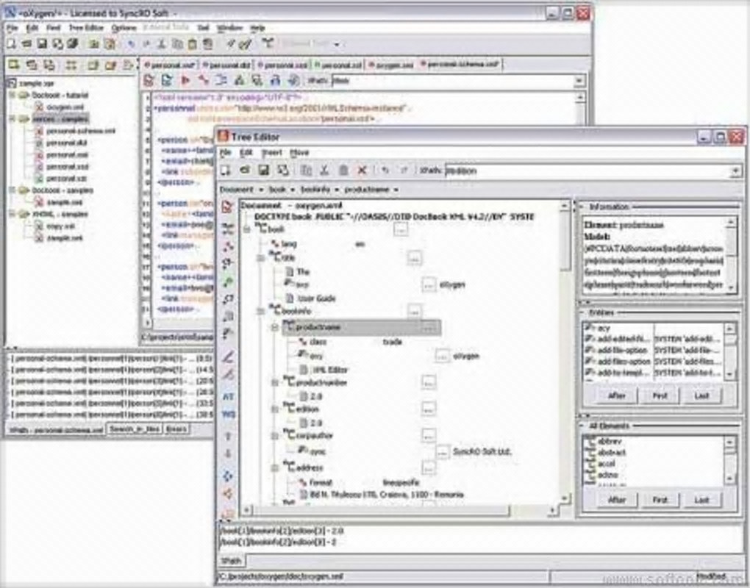The image size is (750, 588).
Task: Open Errors tab in oXygen bottom panel
Action: tap(176, 429)
